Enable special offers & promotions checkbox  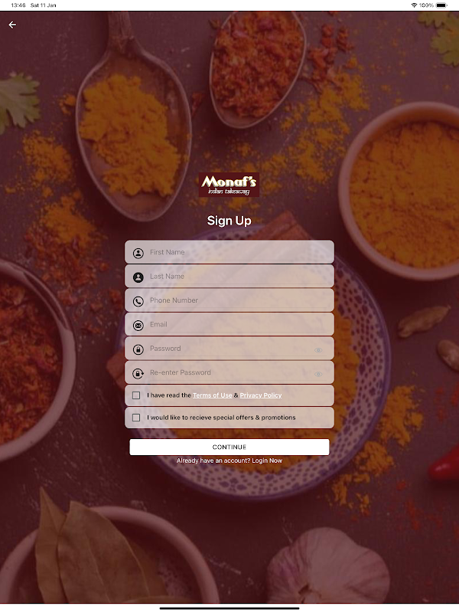[136, 418]
